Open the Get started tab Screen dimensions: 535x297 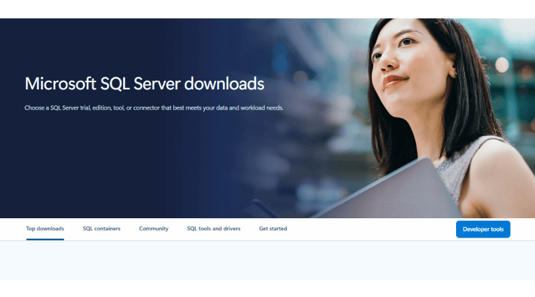tap(273, 228)
